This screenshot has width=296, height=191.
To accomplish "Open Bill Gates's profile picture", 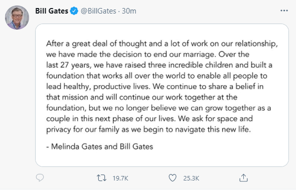I will coord(17,18).
